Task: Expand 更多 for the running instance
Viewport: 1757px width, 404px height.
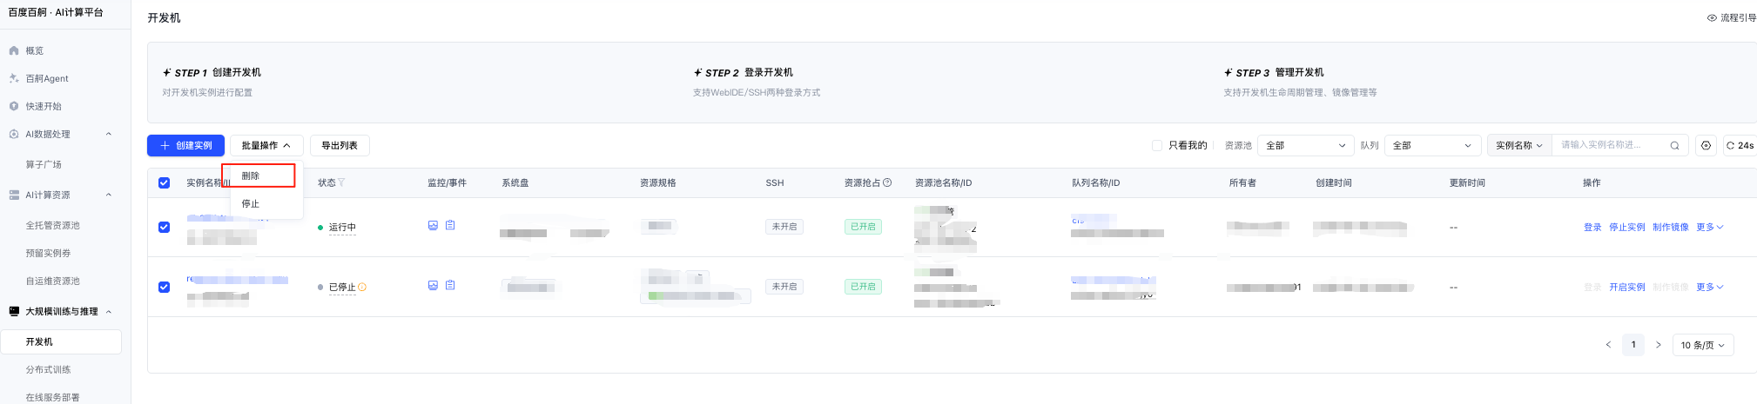Action: (1710, 227)
